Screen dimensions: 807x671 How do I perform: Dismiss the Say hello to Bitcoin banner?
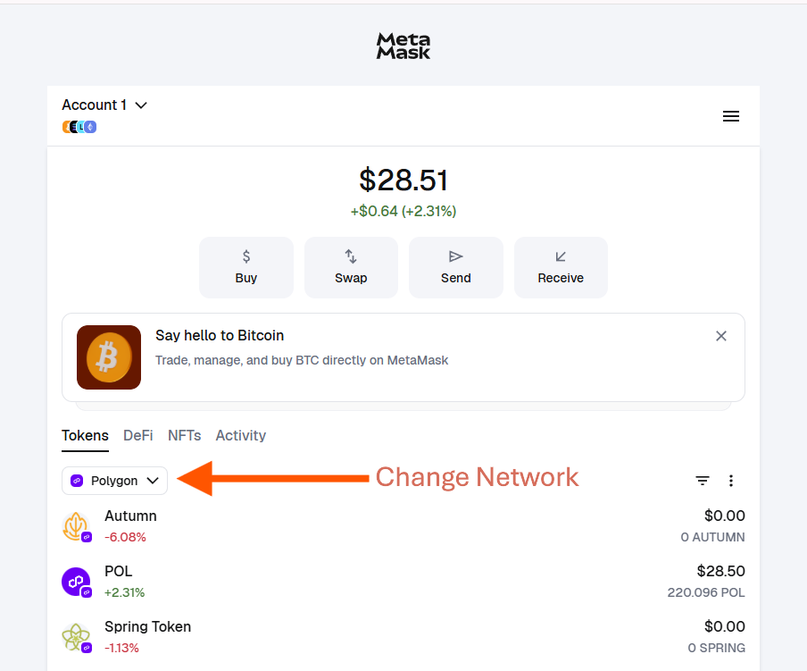[721, 336]
